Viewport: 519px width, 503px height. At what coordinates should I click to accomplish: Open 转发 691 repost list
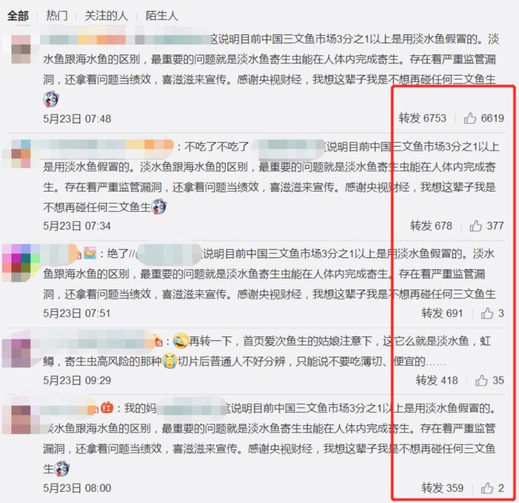pyautogui.click(x=442, y=313)
